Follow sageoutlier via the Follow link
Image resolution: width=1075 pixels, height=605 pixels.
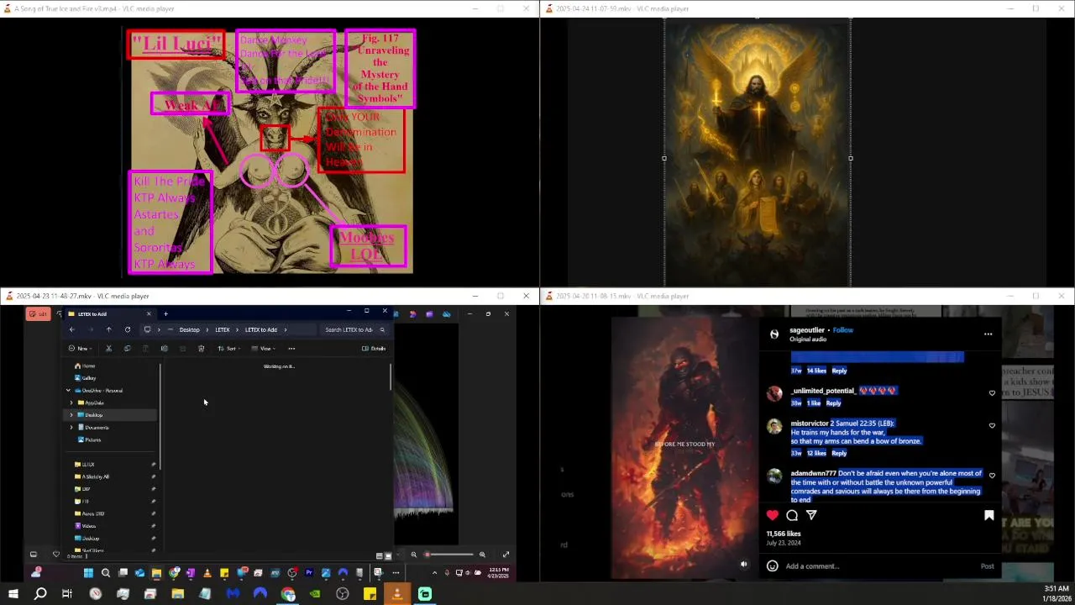(843, 330)
